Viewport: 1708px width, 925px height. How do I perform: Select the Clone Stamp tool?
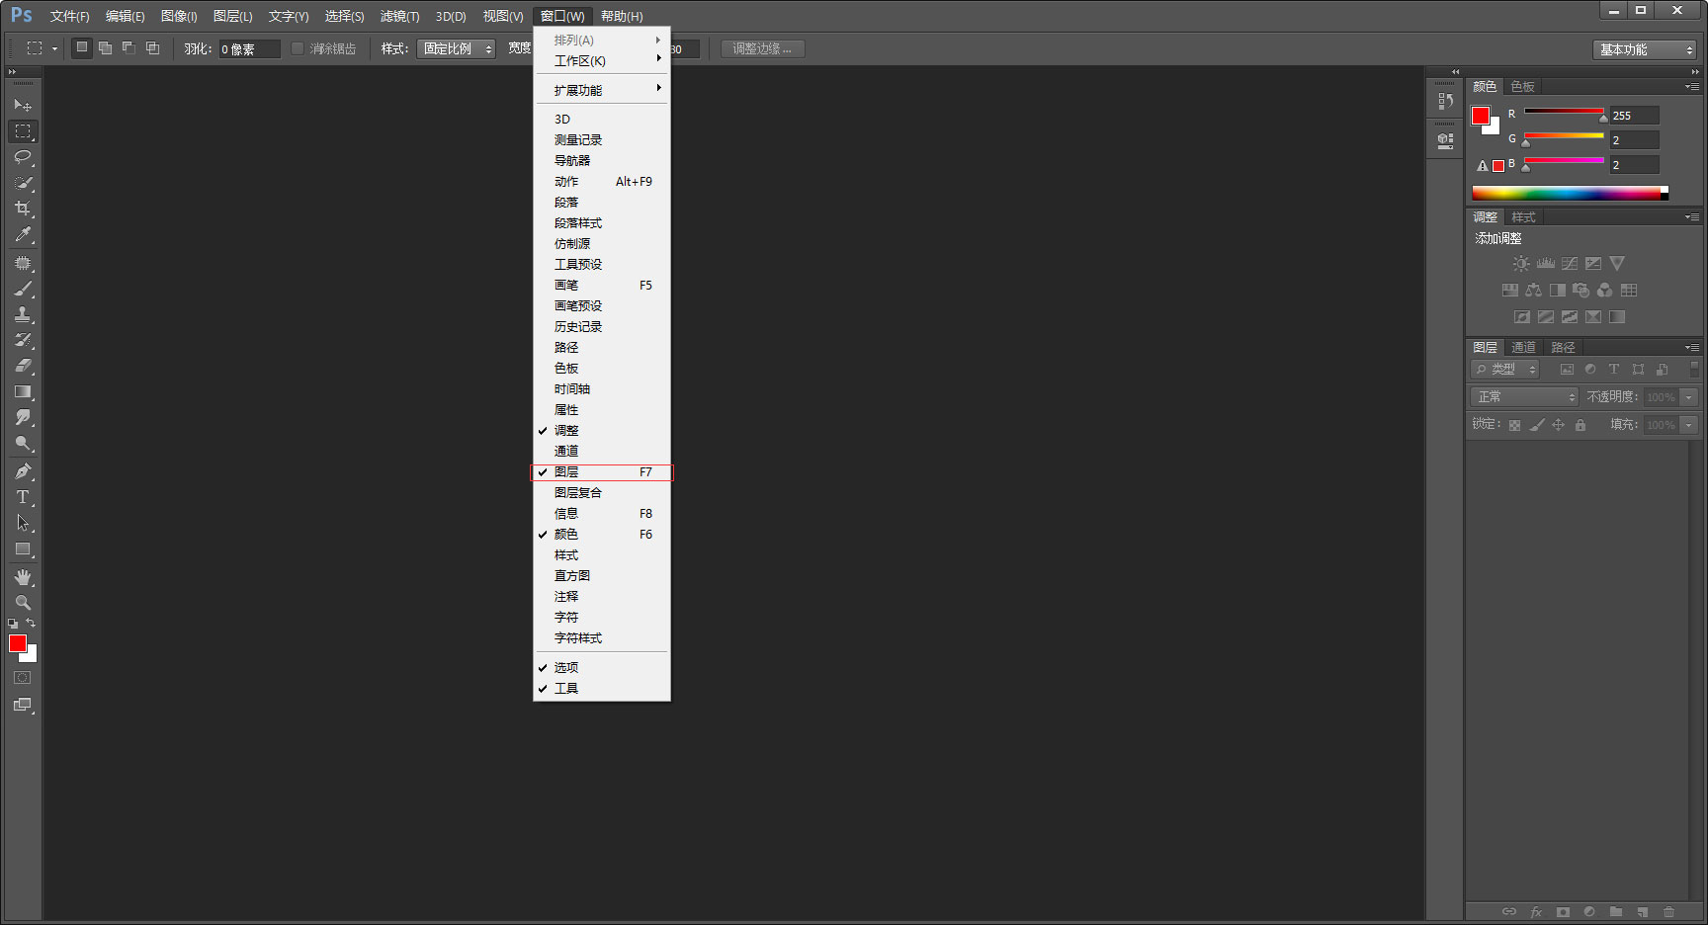pos(23,314)
